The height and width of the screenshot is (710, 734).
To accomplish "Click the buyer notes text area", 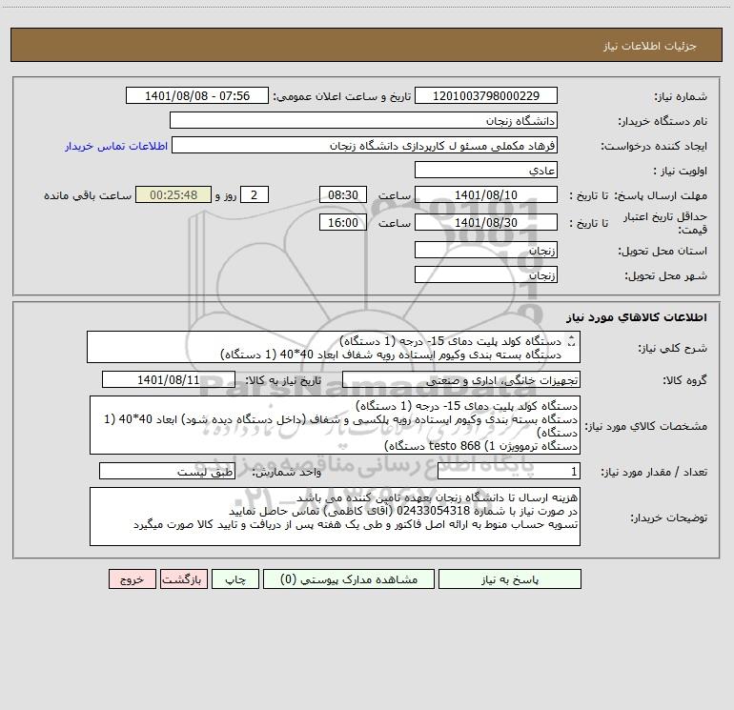I will tap(335, 517).
